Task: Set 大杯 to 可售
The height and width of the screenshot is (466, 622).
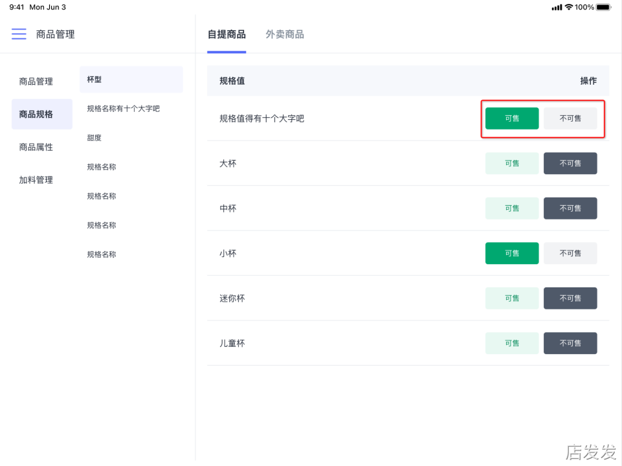Action: click(511, 164)
